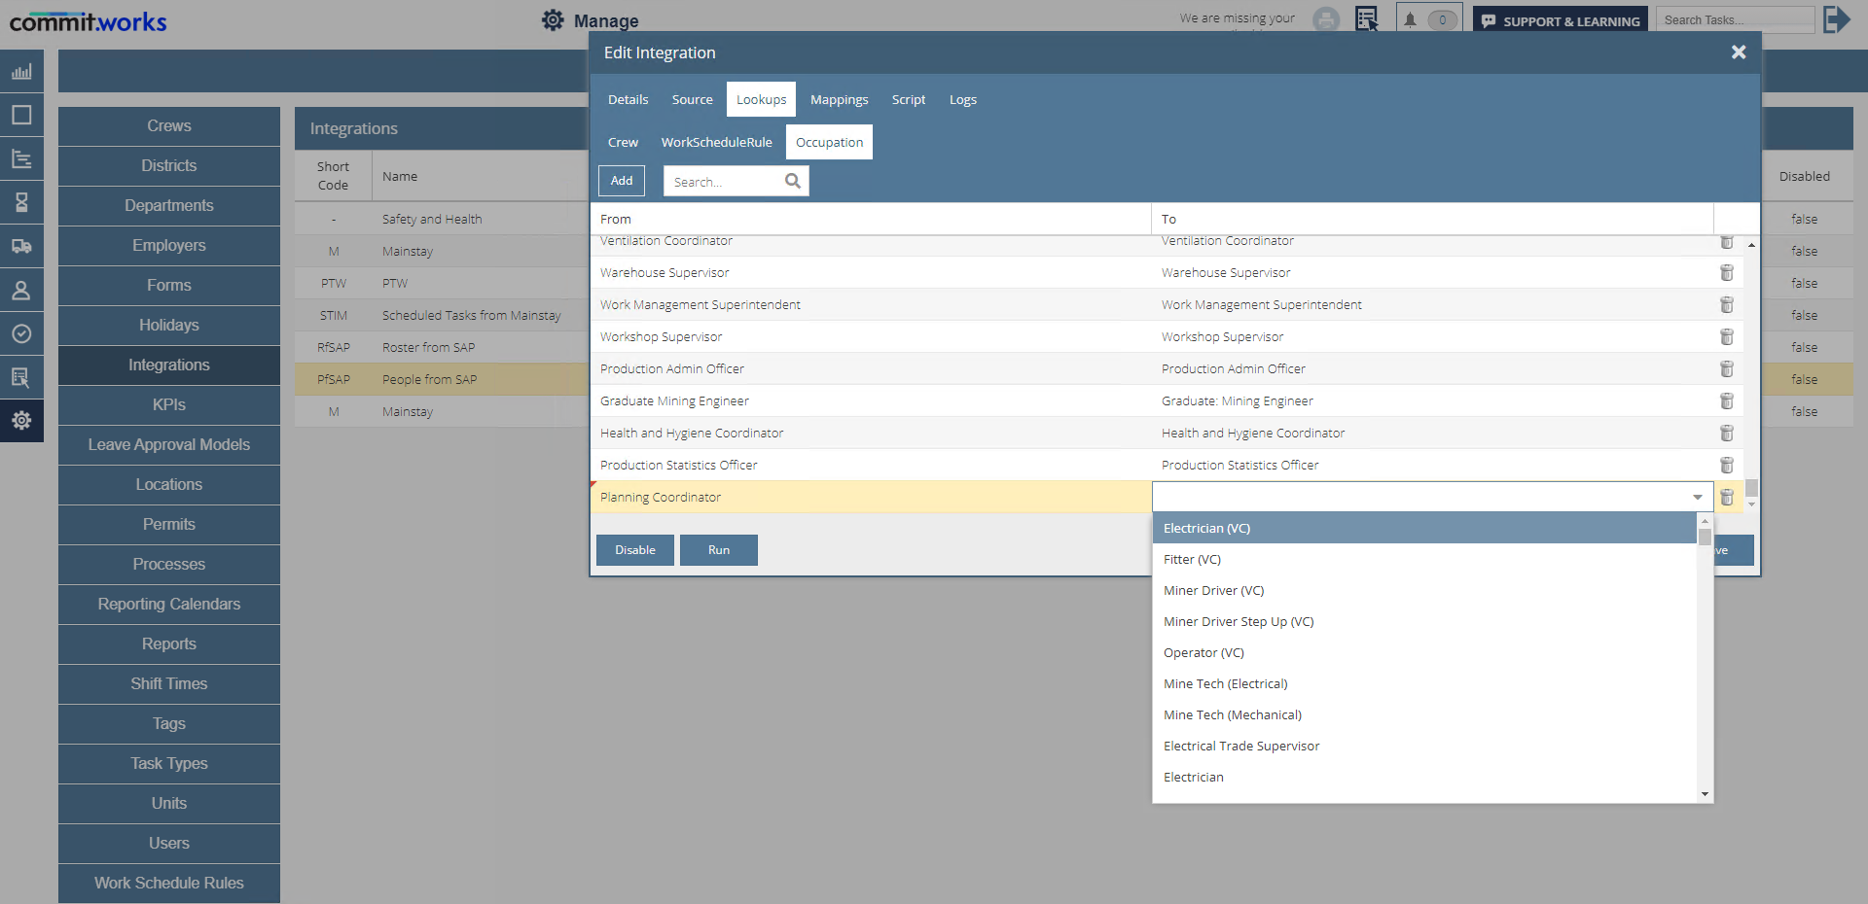Delete the Production Statistics Officer lookup row
Viewport: 1868px width, 904px height.
click(x=1727, y=466)
